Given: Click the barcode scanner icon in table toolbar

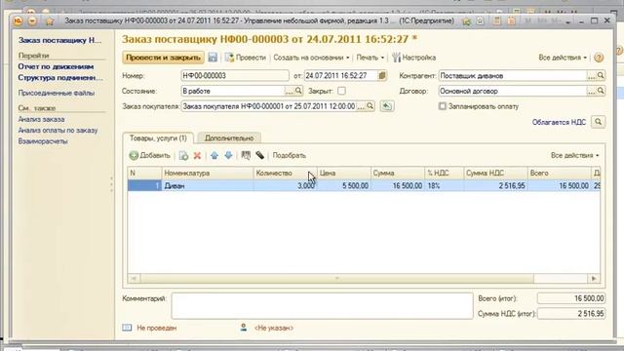Looking at the screenshot, I should (260, 156).
